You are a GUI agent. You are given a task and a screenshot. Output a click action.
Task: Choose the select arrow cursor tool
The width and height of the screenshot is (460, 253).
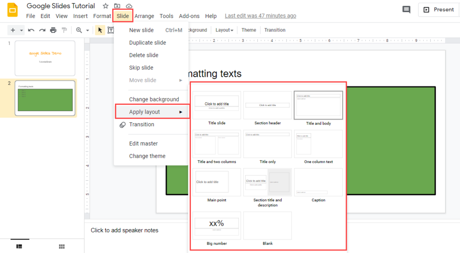point(100,30)
